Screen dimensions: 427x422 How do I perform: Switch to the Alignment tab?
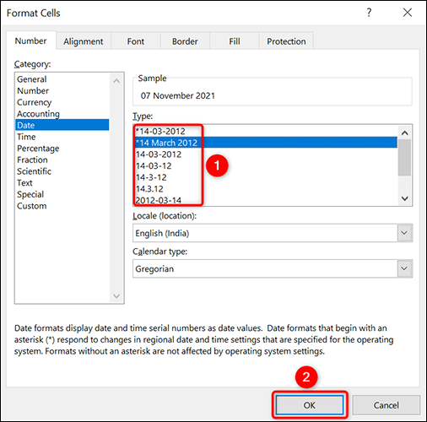(84, 41)
